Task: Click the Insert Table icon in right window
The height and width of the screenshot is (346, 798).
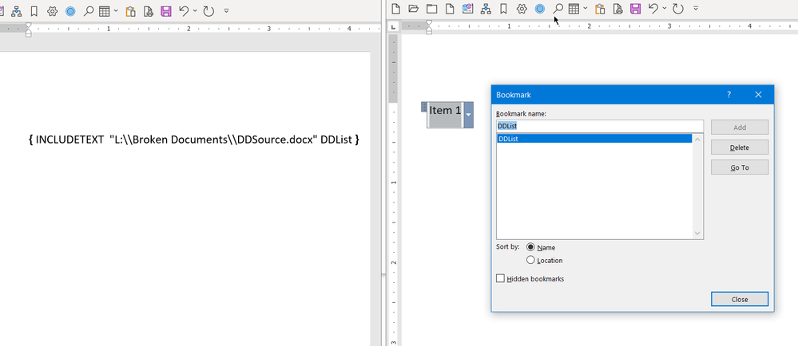Action: coord(574,9)
